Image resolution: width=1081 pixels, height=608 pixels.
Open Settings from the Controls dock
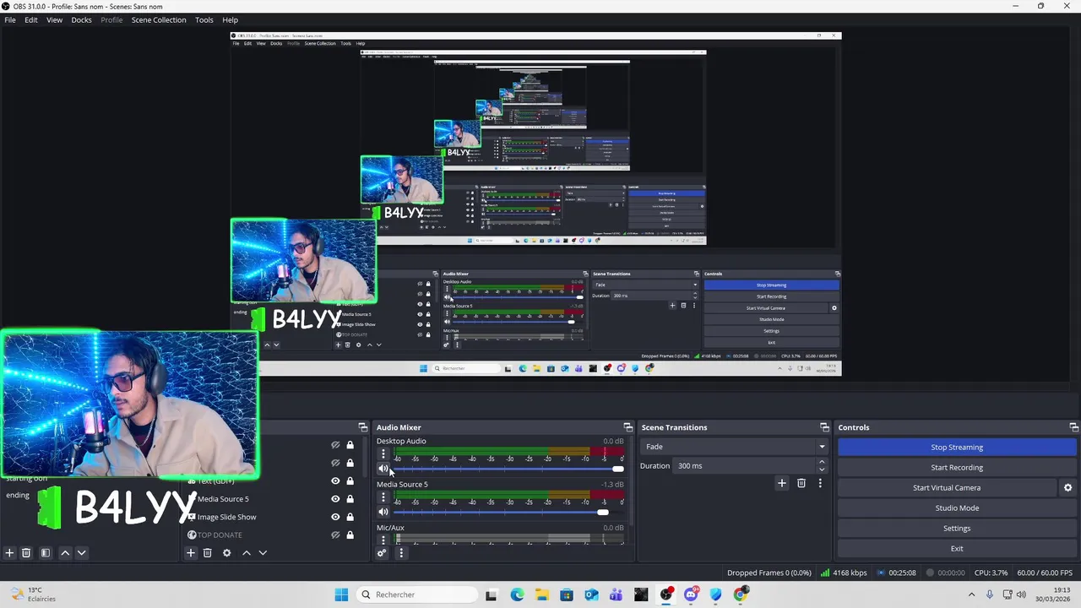(x=957, y=529)
